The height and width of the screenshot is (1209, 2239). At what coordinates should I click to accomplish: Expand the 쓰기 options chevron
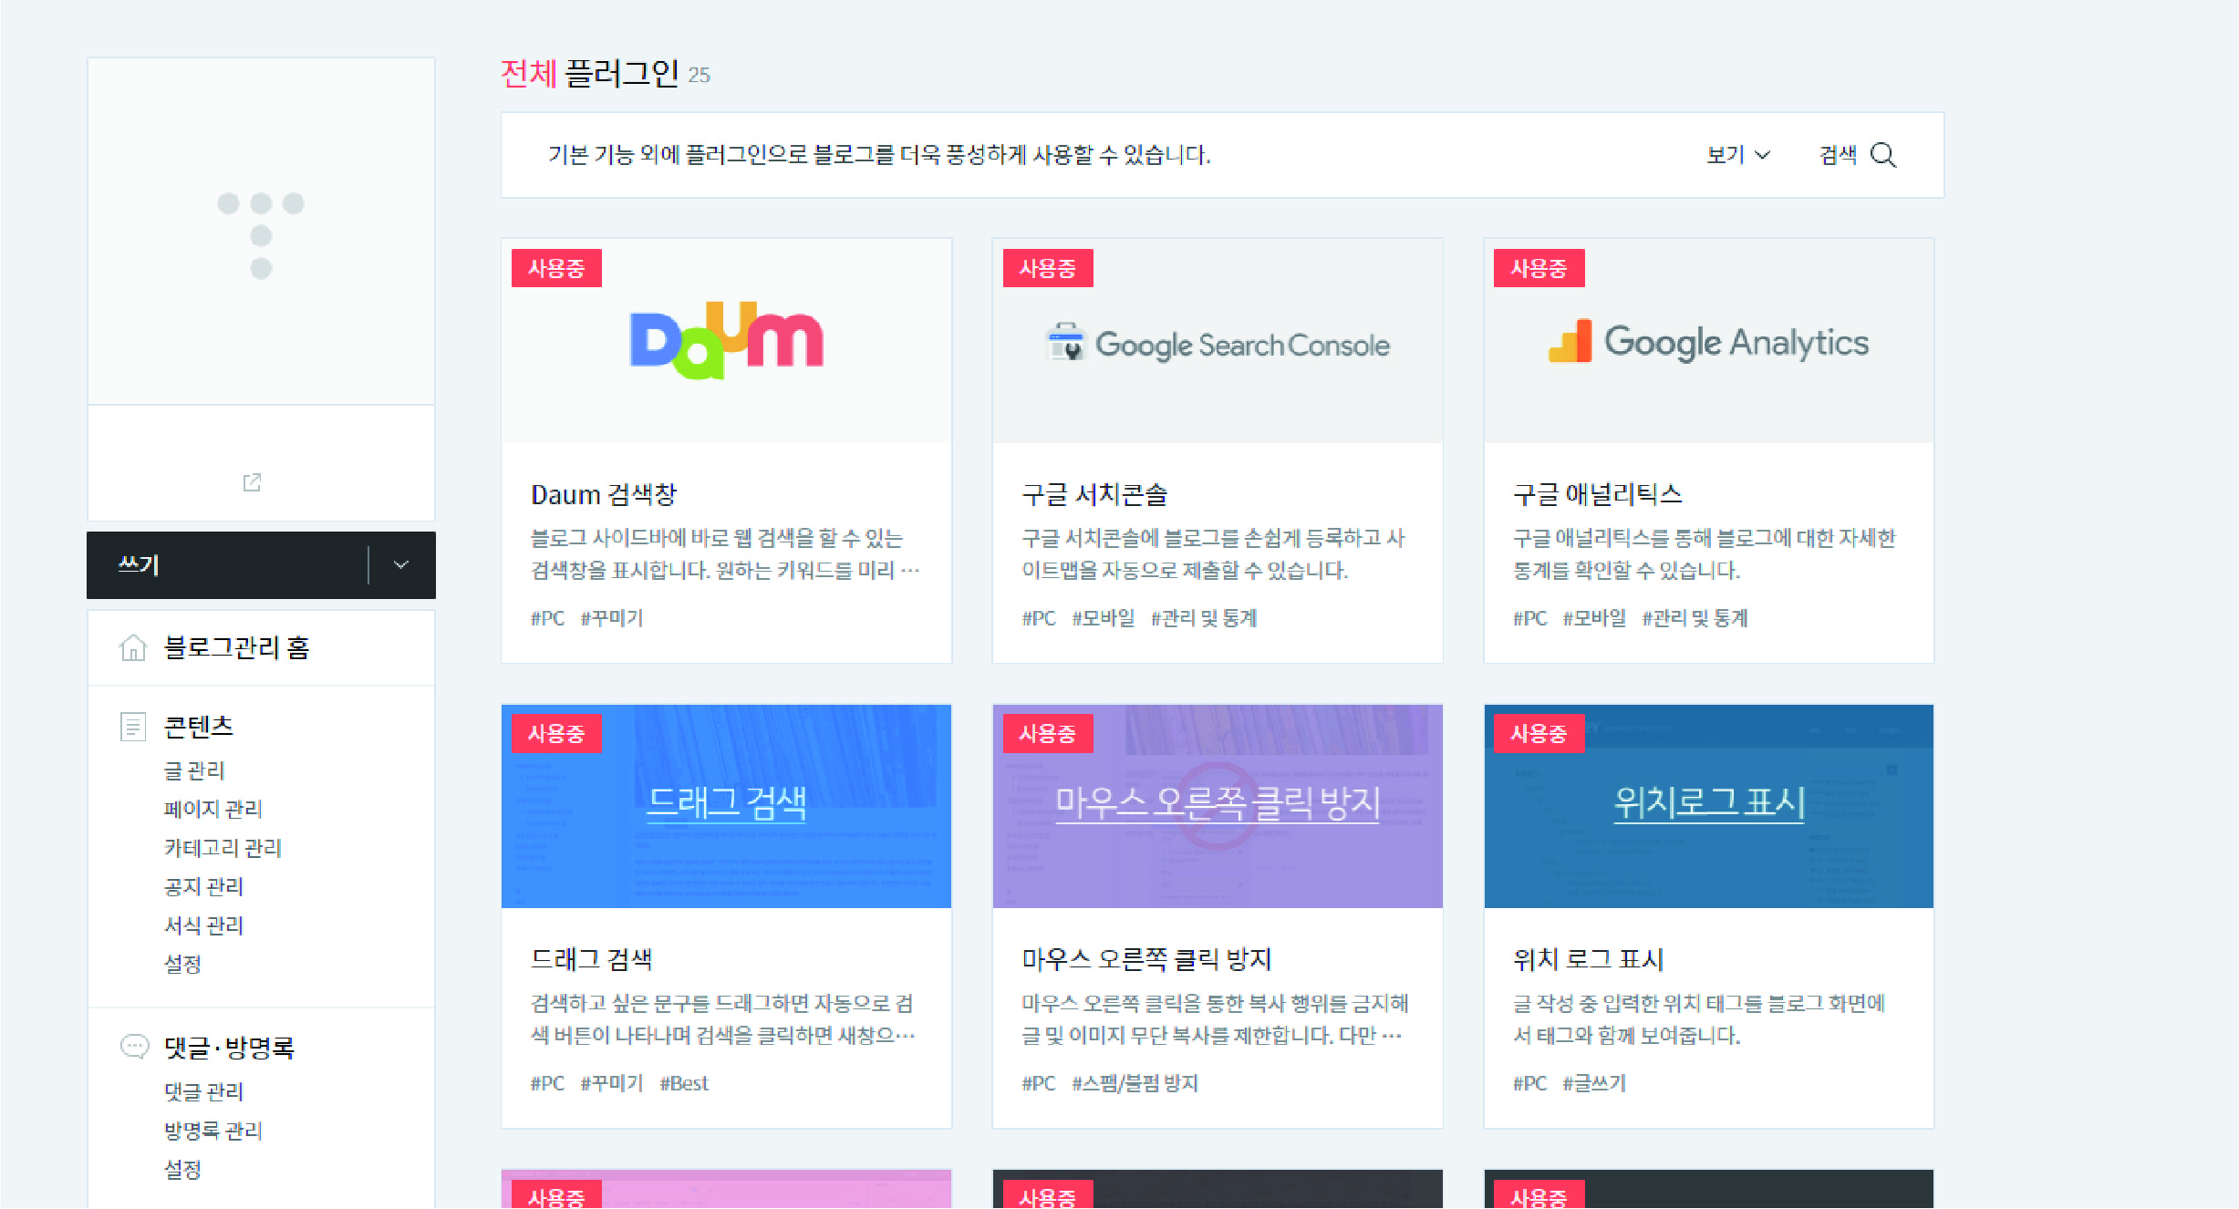399,565
